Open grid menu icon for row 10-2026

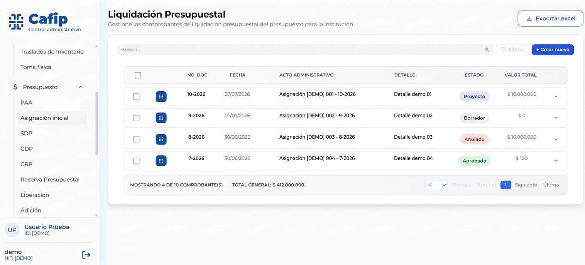161,97
